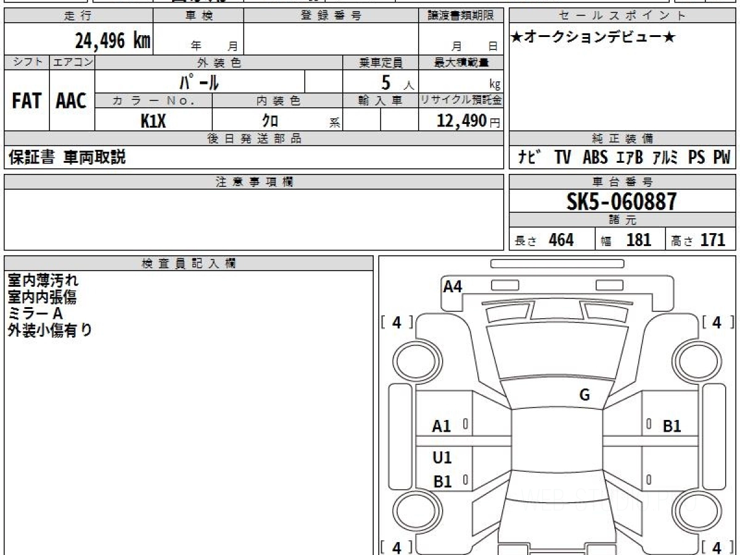The image size is (740, 555).
Task: Click the height value 171
Action: point(713,240)
